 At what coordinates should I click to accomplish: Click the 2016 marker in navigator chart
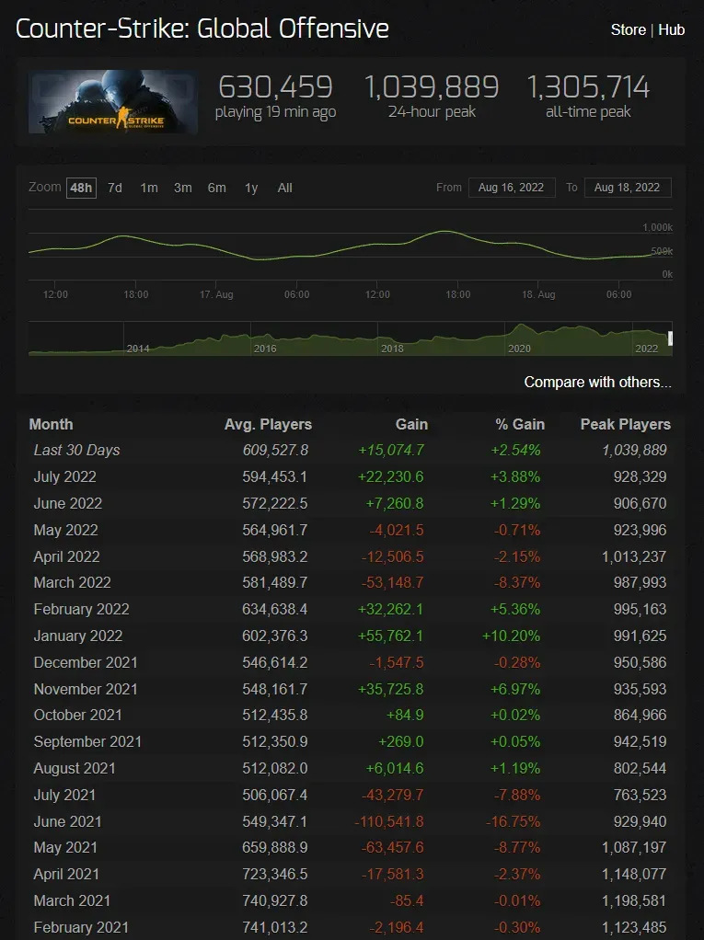265,349
